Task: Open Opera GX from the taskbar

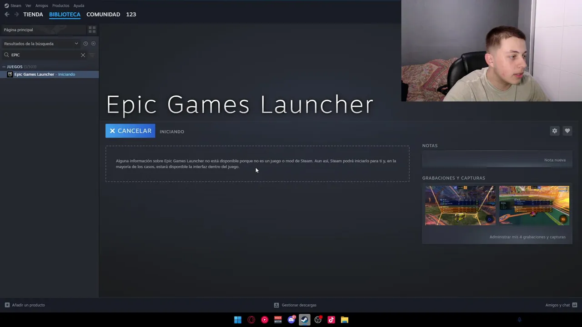Action: (251, 320)
